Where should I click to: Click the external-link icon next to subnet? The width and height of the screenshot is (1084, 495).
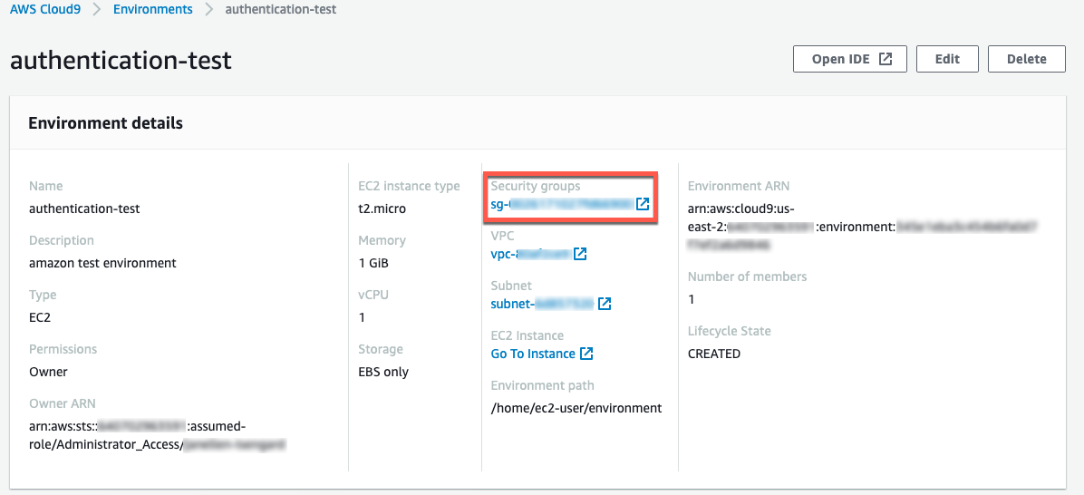point(605,304)
